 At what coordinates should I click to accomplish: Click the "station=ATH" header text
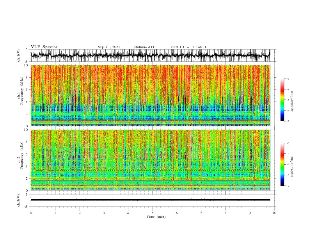[x=145, y=47]
